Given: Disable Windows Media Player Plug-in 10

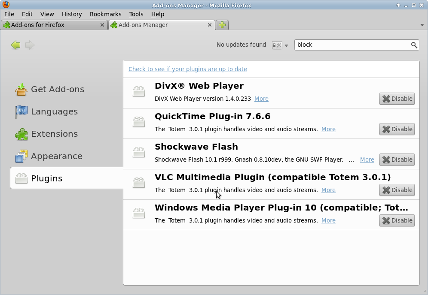Looking at the screenshot, I should (397, 221).
